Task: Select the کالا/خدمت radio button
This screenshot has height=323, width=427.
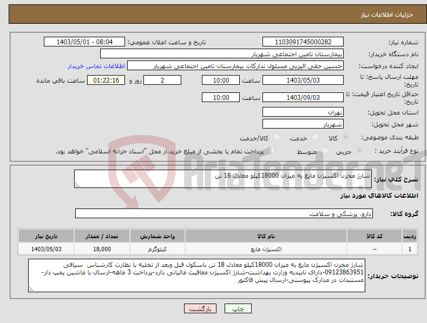Action: click(x=277, y=137)
